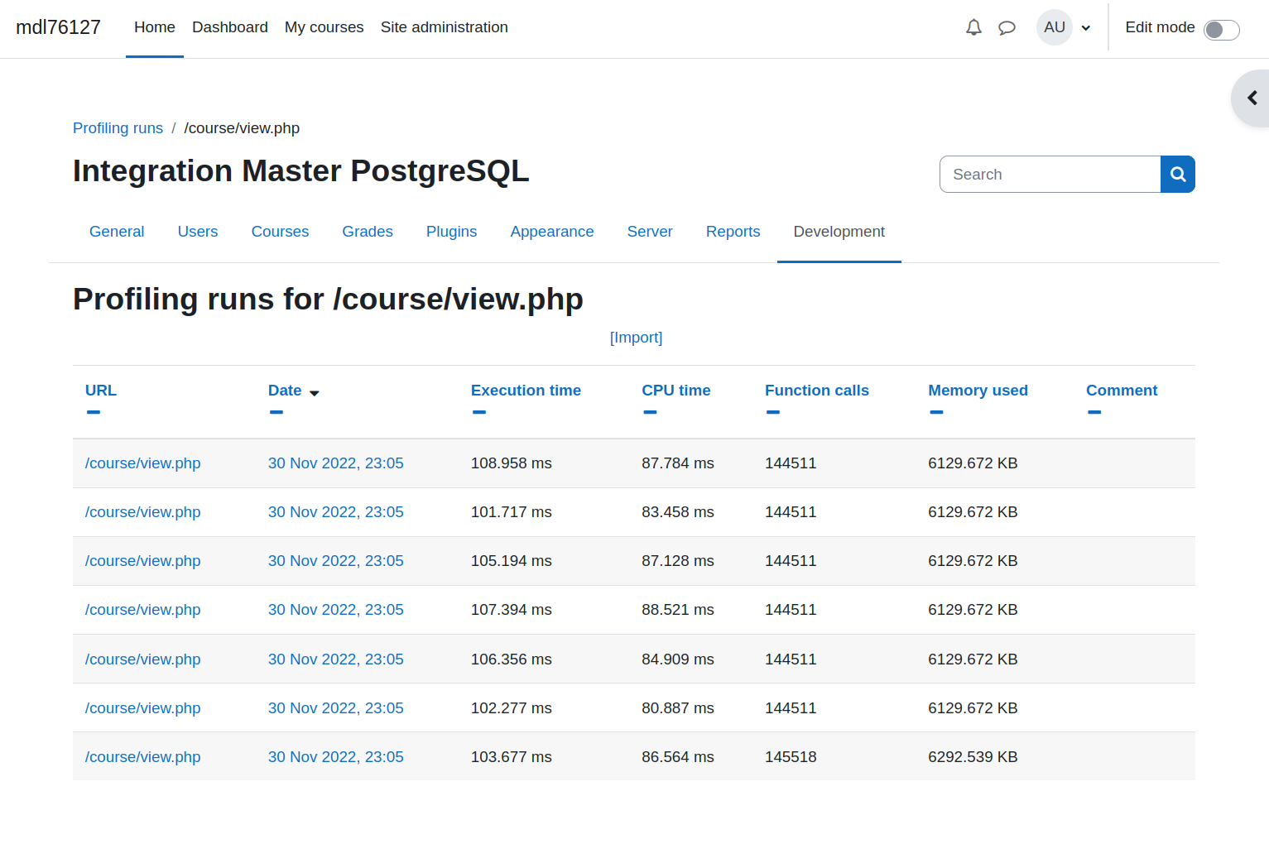
Task: Sort by Date column header
Action: click(x=285, y=391)
